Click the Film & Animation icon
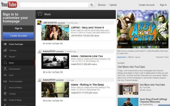 tap(5, 81)
